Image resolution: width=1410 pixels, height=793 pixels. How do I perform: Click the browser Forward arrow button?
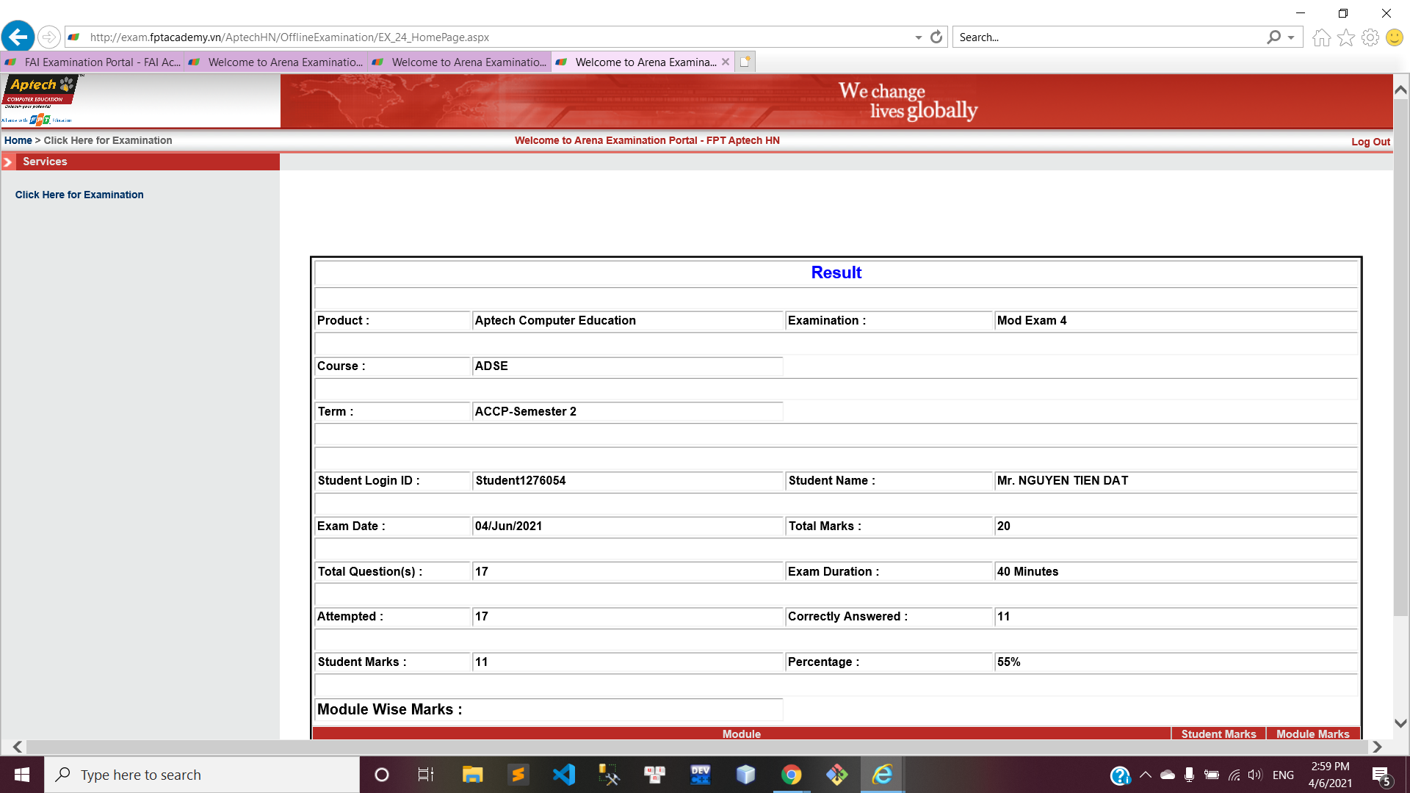(48, 37)
